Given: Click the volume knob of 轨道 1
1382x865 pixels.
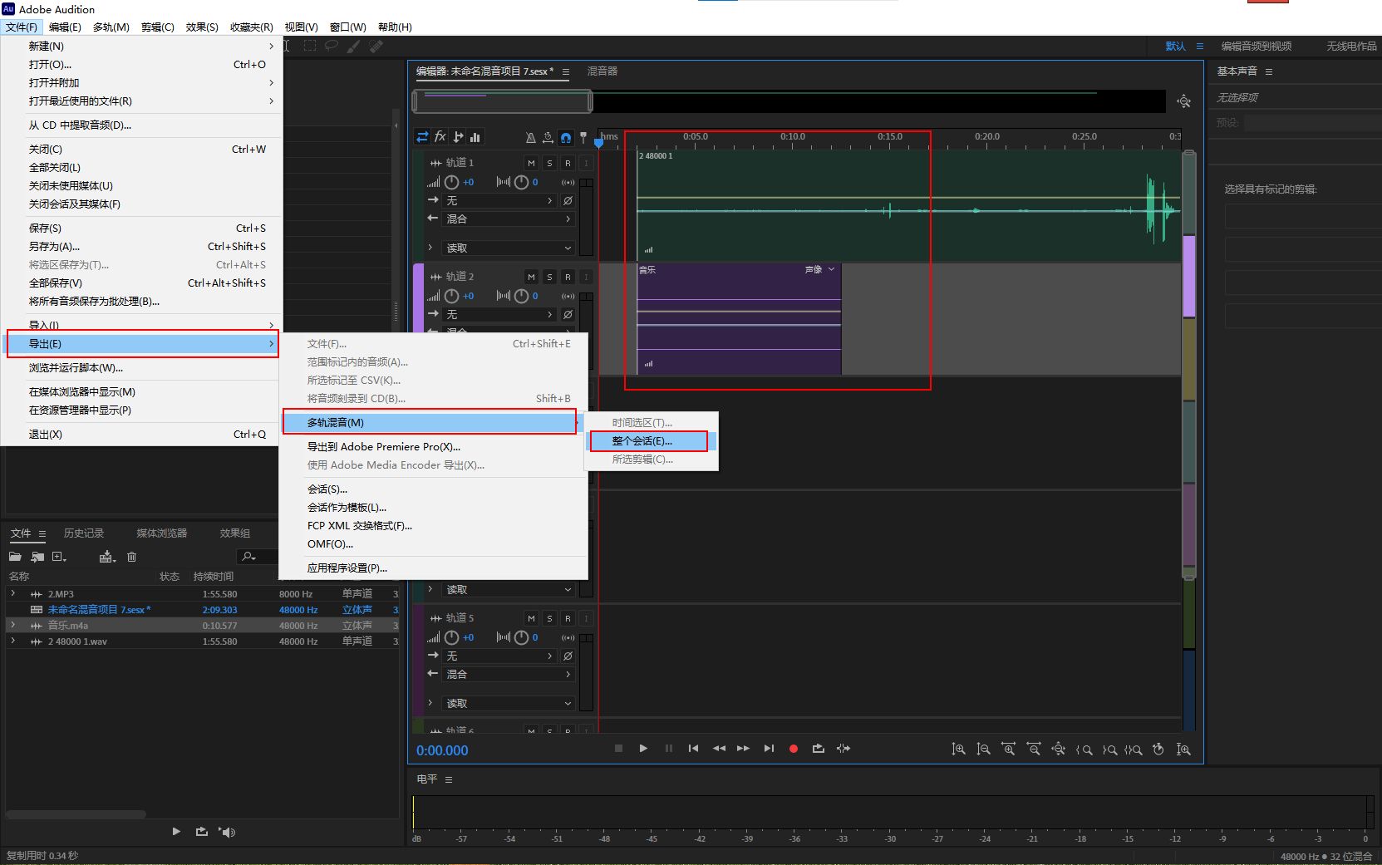Looking at the screenshot, I should (451, 182).
